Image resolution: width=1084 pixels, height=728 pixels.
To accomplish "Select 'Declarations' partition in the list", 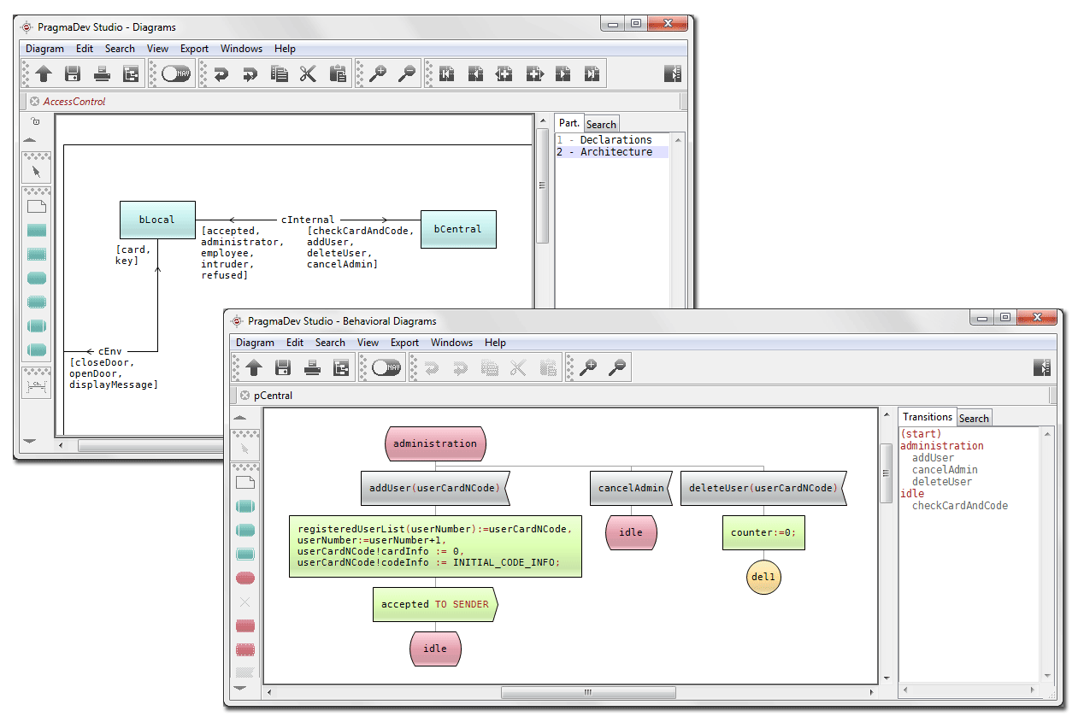I will (616, 140).
